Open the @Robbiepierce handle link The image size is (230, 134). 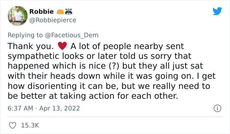pos(53,20)
